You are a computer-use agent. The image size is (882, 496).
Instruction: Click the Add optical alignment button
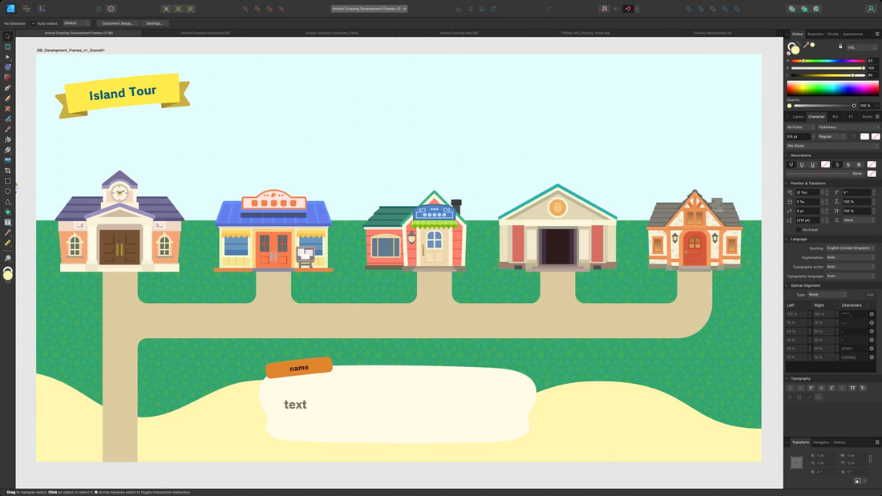coord(870,295)
